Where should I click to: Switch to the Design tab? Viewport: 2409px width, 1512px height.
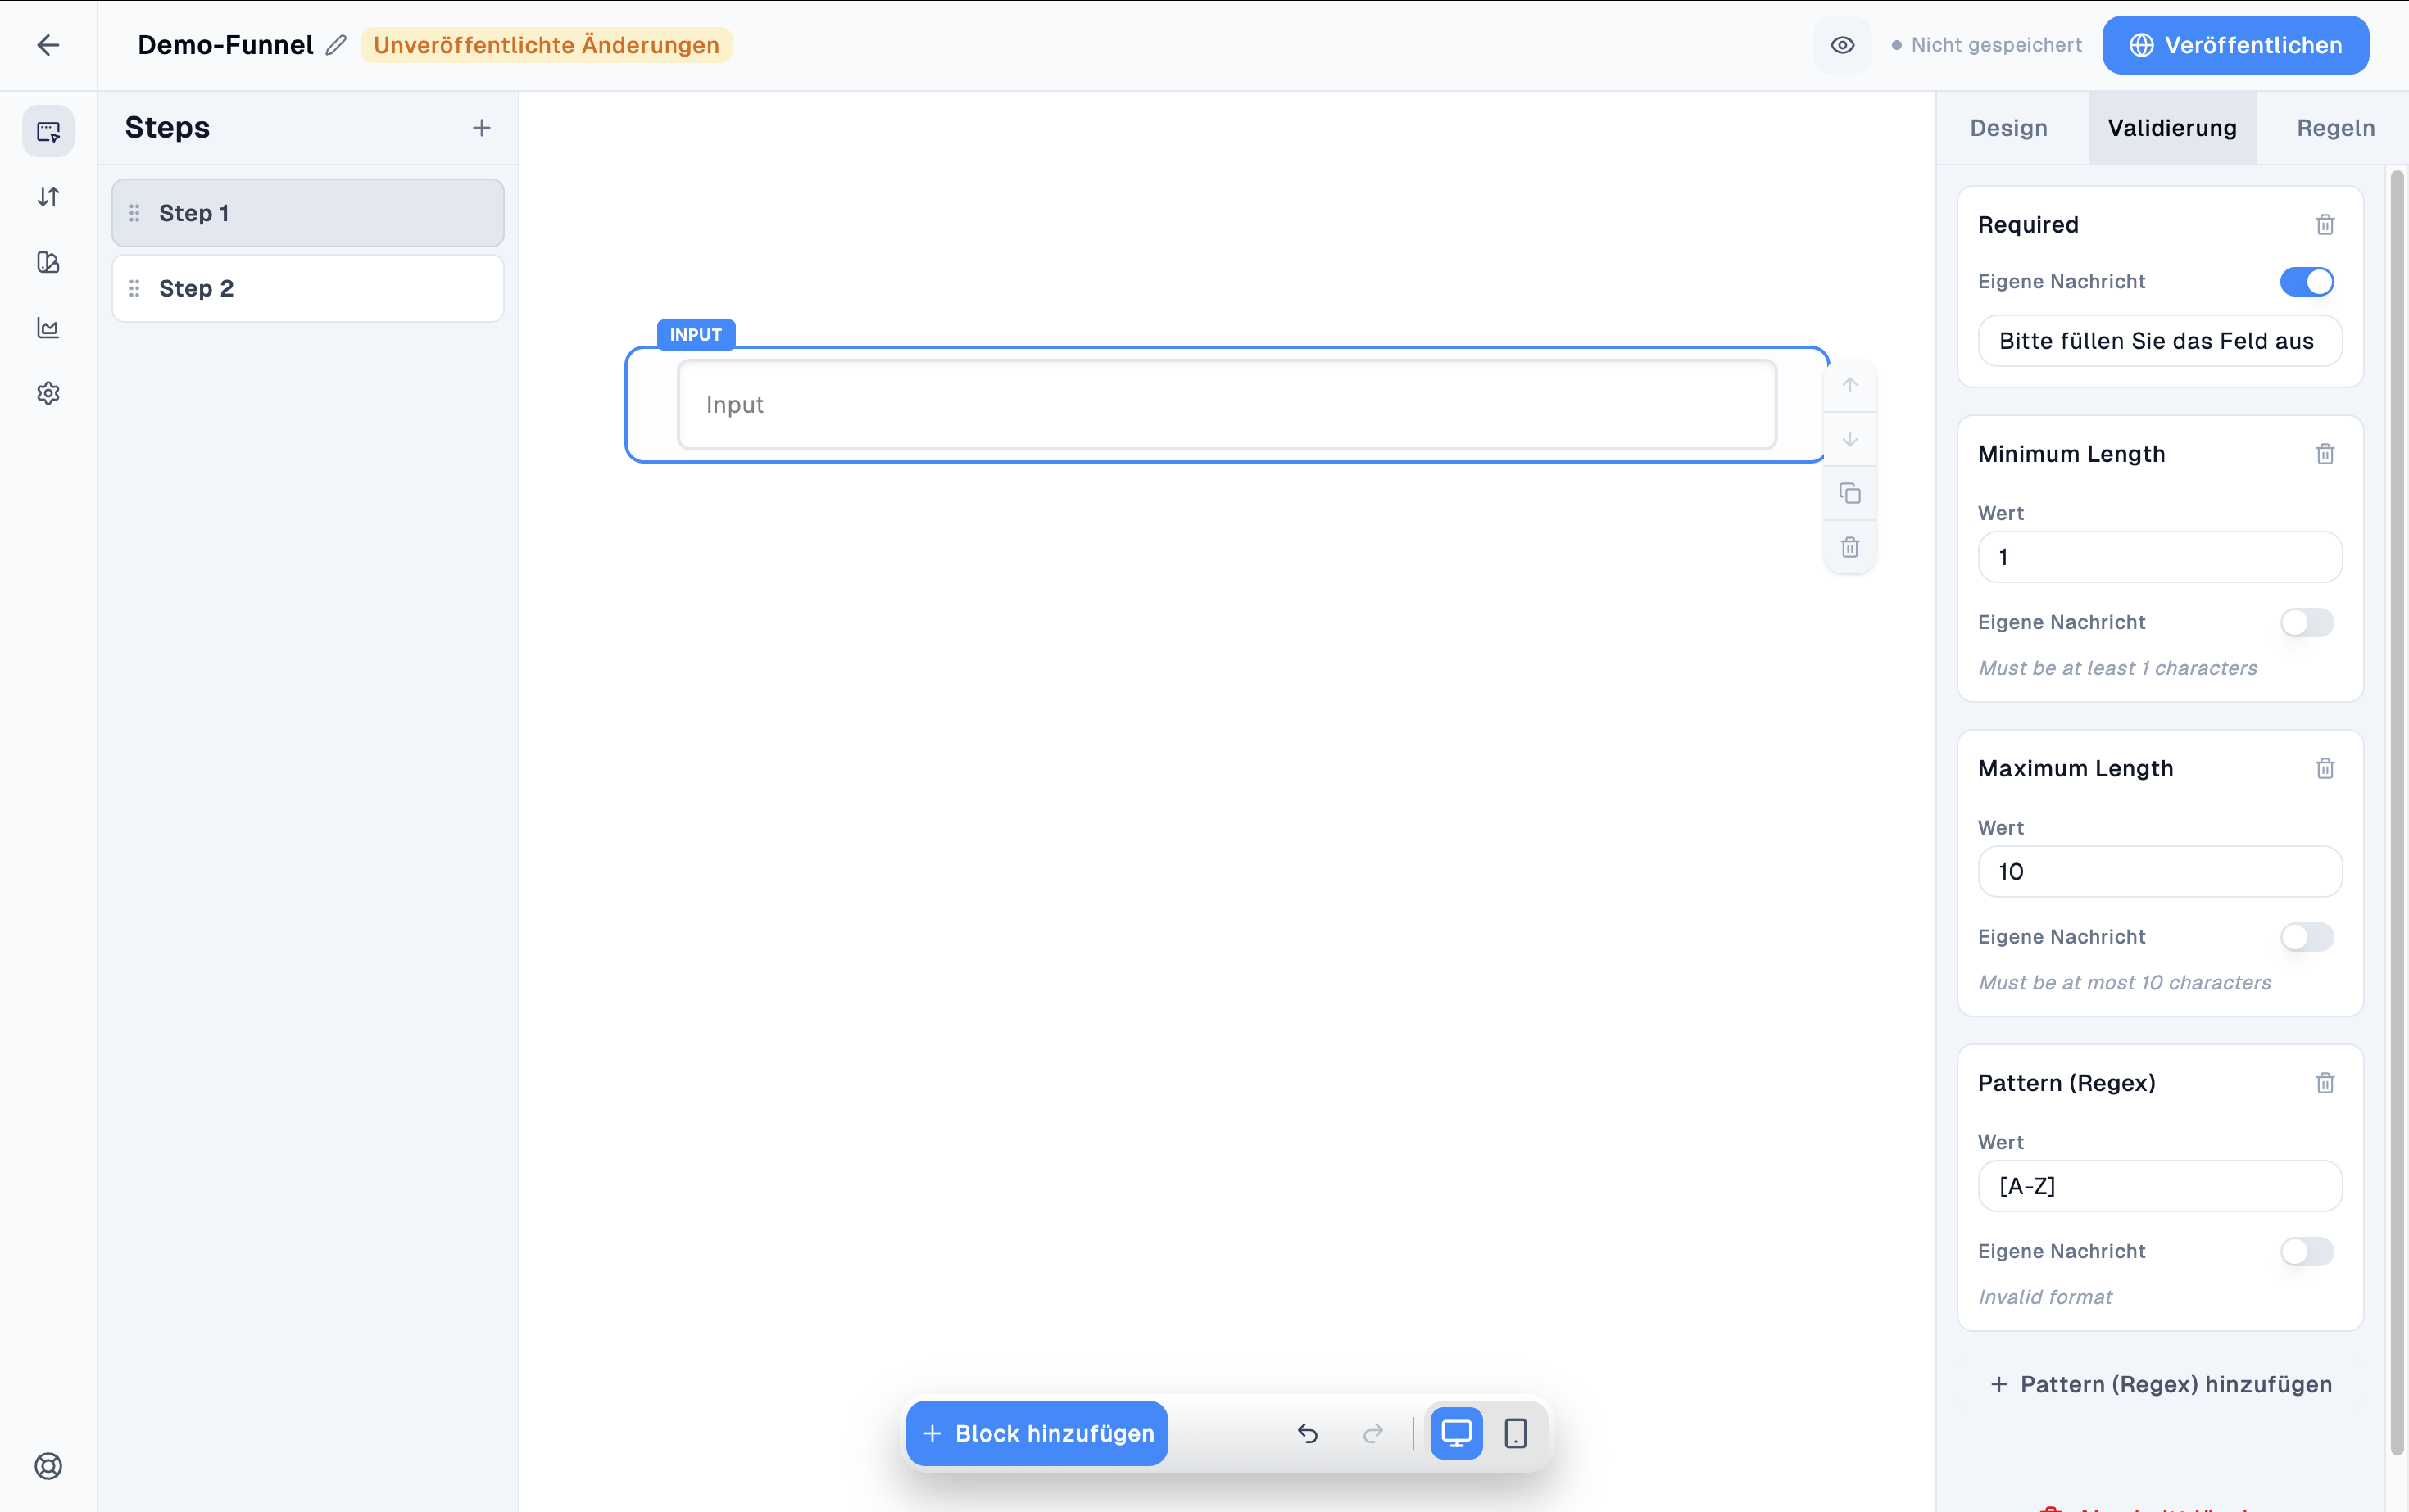click(x=2008, y=128)
